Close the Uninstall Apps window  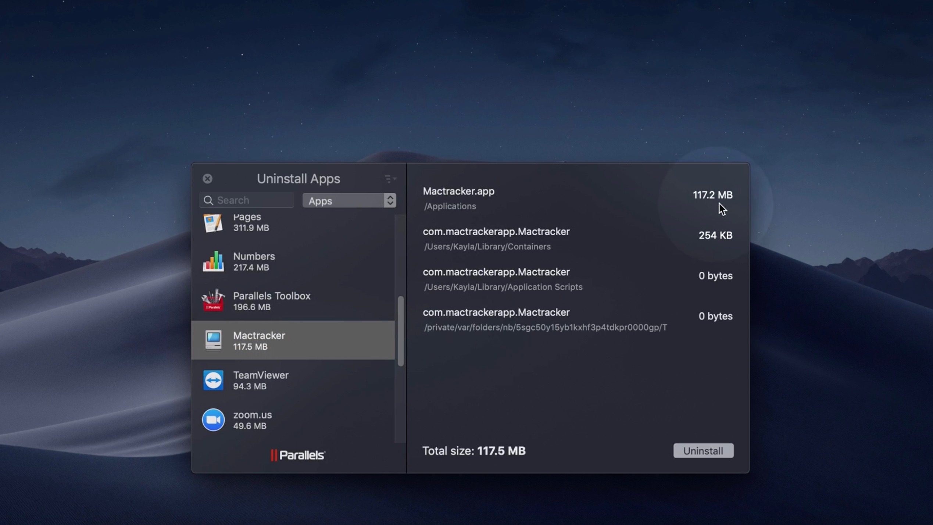(207, 179)
